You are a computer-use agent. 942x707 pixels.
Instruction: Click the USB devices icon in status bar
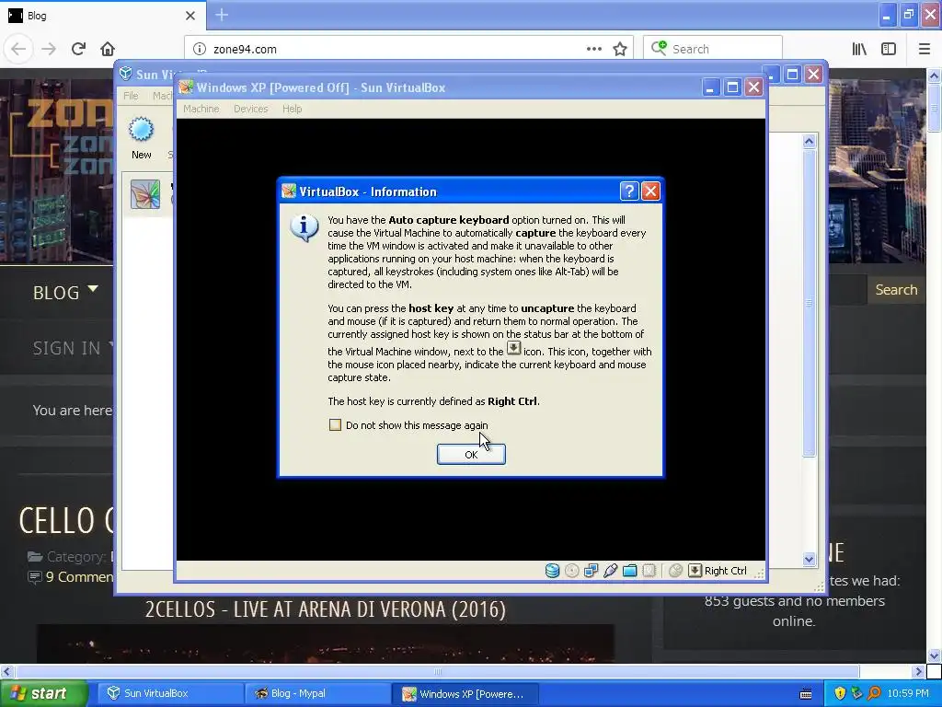coord(611,571)
